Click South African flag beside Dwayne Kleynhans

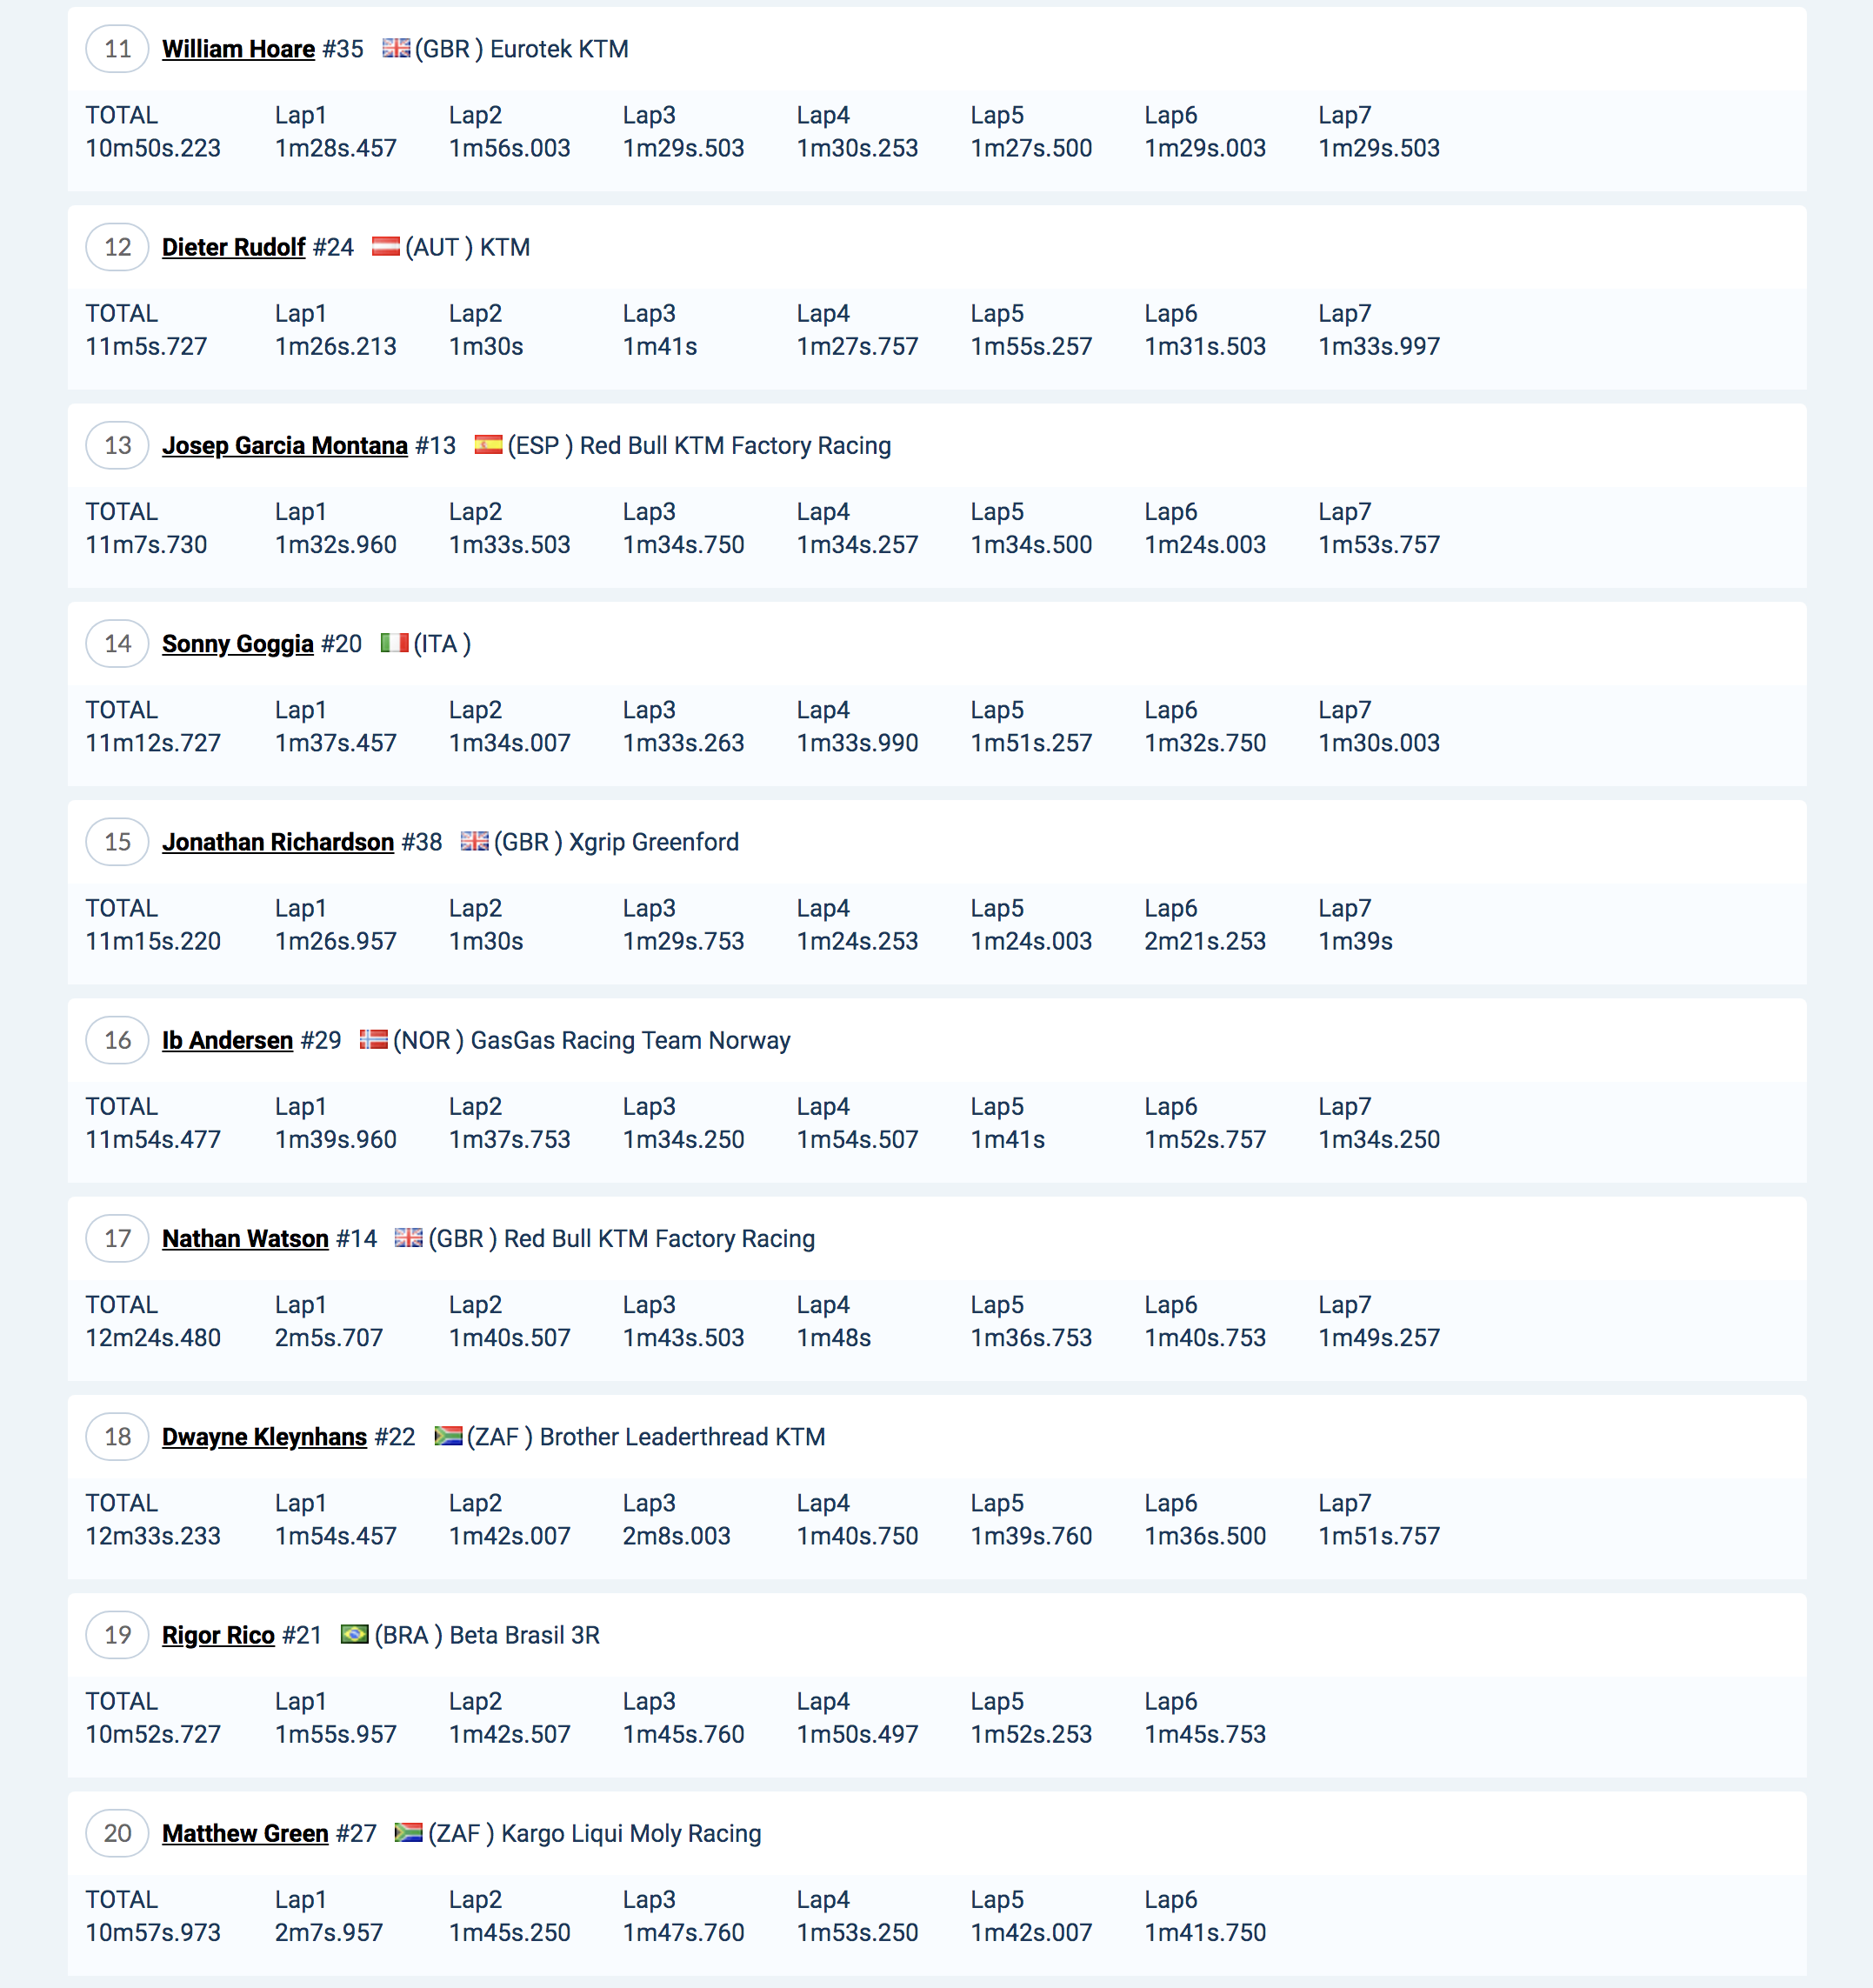click(x=447, y=1436)
